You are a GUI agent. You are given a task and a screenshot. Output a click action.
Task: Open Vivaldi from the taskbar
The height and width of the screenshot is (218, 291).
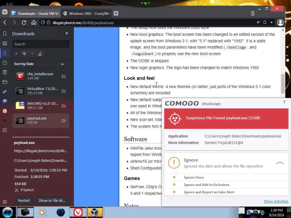click(x=78, y=212)
